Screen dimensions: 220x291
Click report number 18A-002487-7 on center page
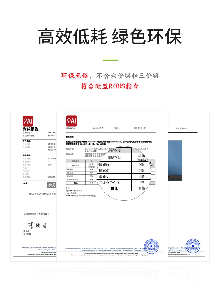coord(97,128)
